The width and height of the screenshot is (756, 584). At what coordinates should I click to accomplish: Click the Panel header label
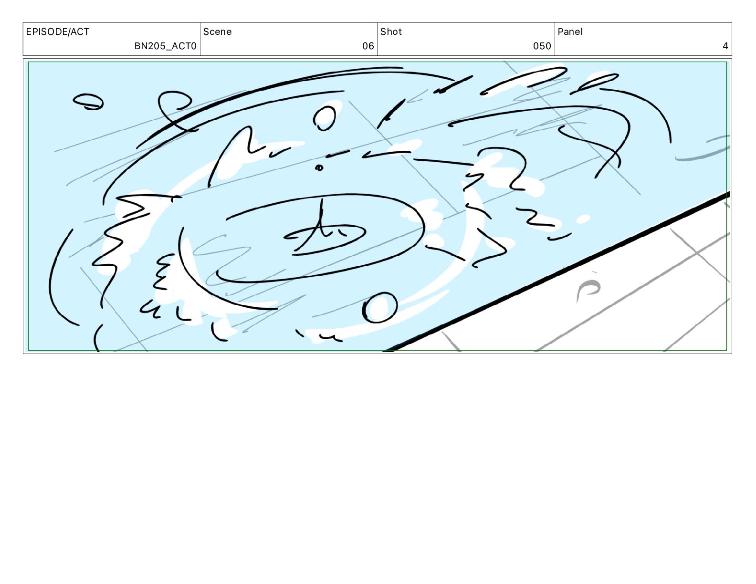570,32
